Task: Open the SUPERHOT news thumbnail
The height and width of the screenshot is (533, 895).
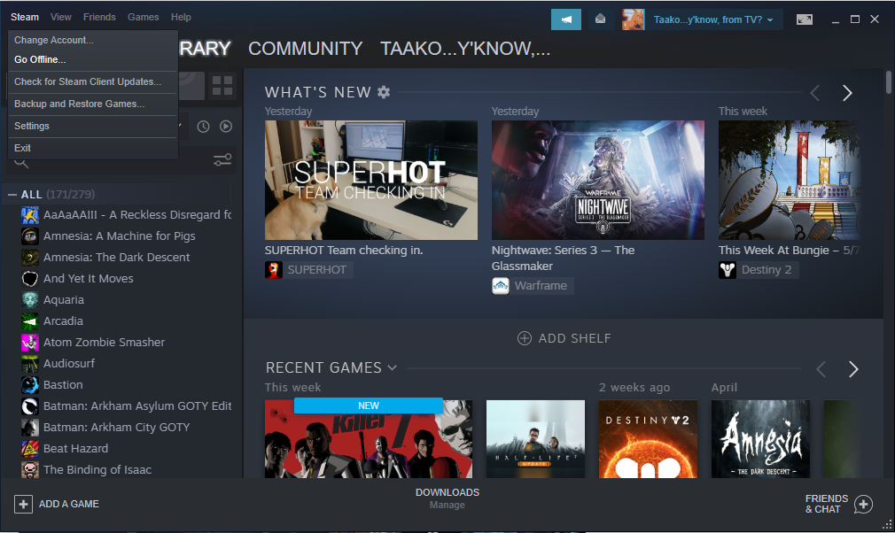Action: (x=371, y=180)
